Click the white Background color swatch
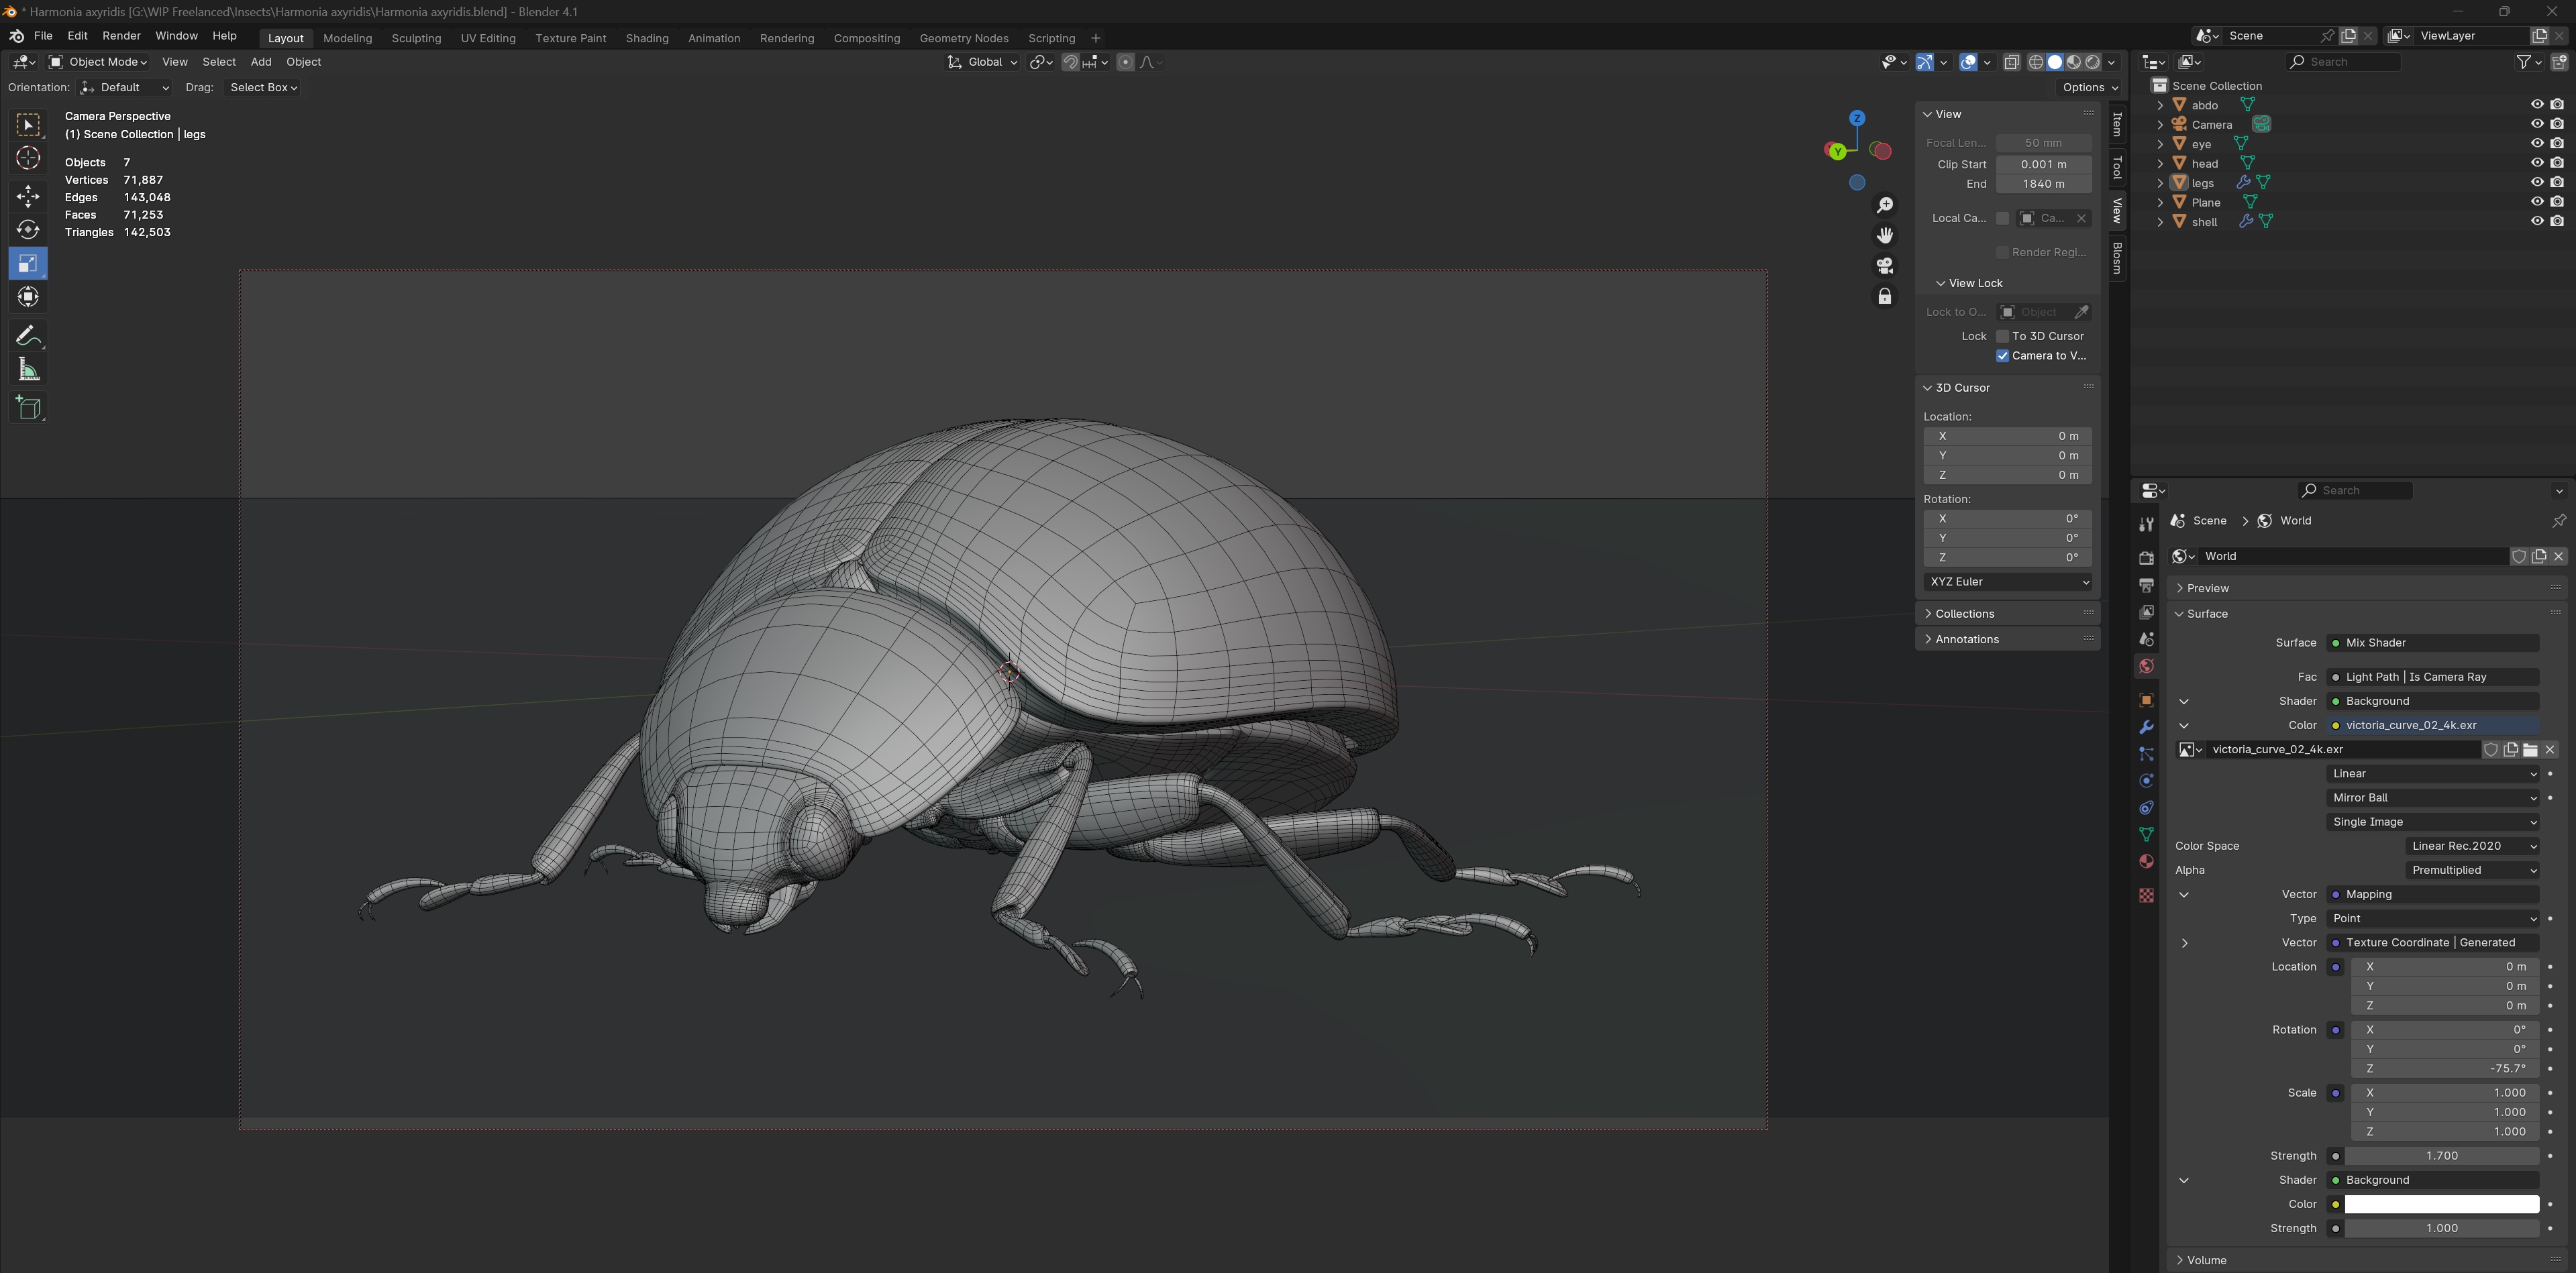The image size is (2576, 1273). (2441, 1204)
